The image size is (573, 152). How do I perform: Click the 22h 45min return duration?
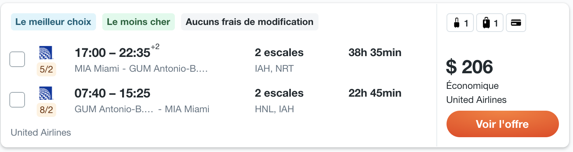pyautogui.click(x=375, y=93)
